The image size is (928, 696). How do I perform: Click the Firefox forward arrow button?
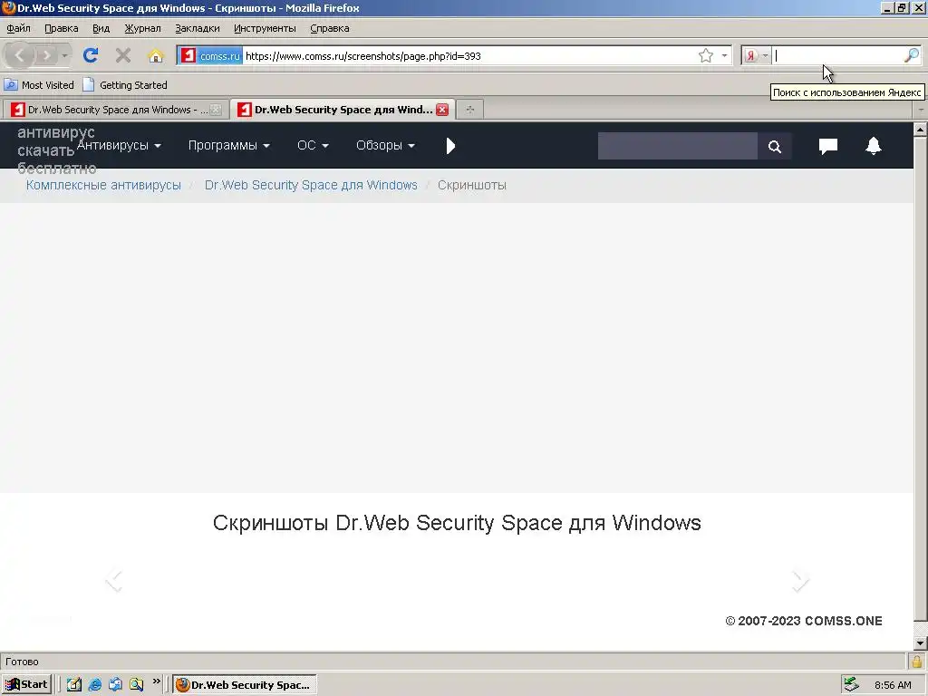(46, 55)
